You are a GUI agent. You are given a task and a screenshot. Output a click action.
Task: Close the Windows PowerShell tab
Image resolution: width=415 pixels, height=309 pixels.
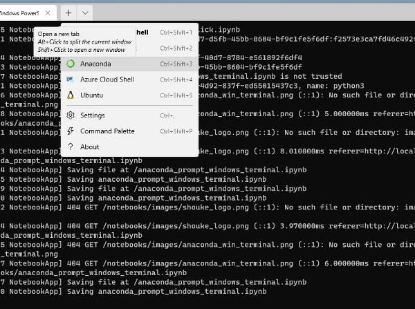click(x=48, y=13)
